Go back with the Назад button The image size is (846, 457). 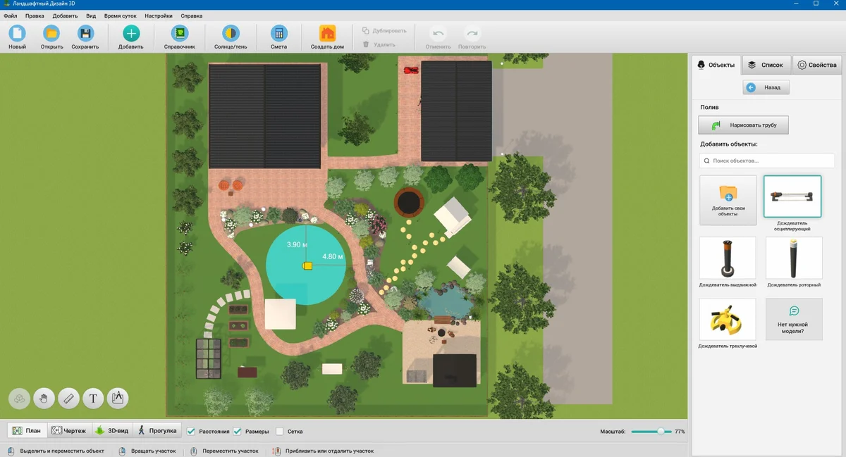(x=766, y=87)
